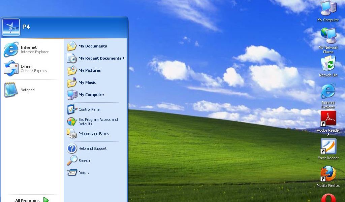Click the 'Outlook Express' subtitle text
Image resolution: width=345 pixels, height=202 pixels.
point(34,71)
